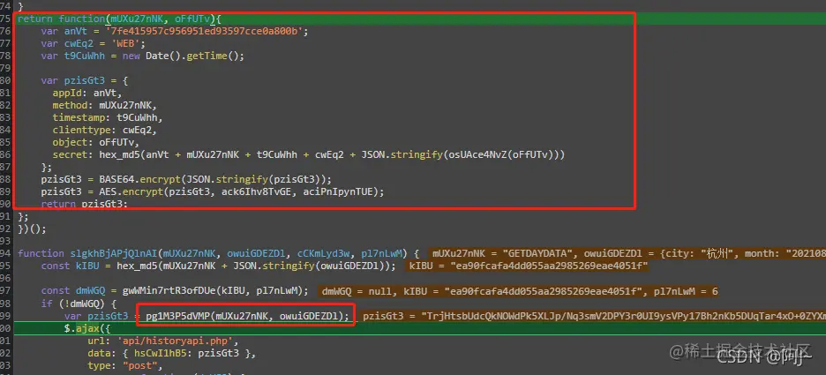
Task: Click BASE64 on line 88
Action: 116,179
